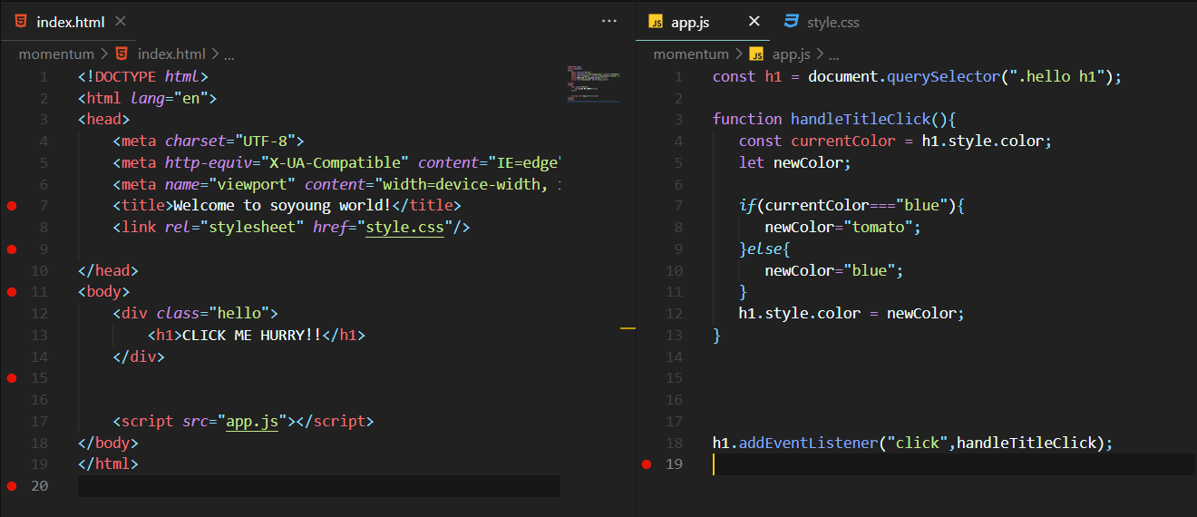Click the minimap in the index.html editor

click(x=593, y=83)
